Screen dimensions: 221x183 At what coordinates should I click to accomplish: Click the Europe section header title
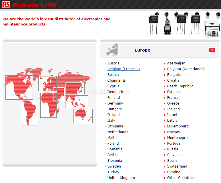click(142, 50)
